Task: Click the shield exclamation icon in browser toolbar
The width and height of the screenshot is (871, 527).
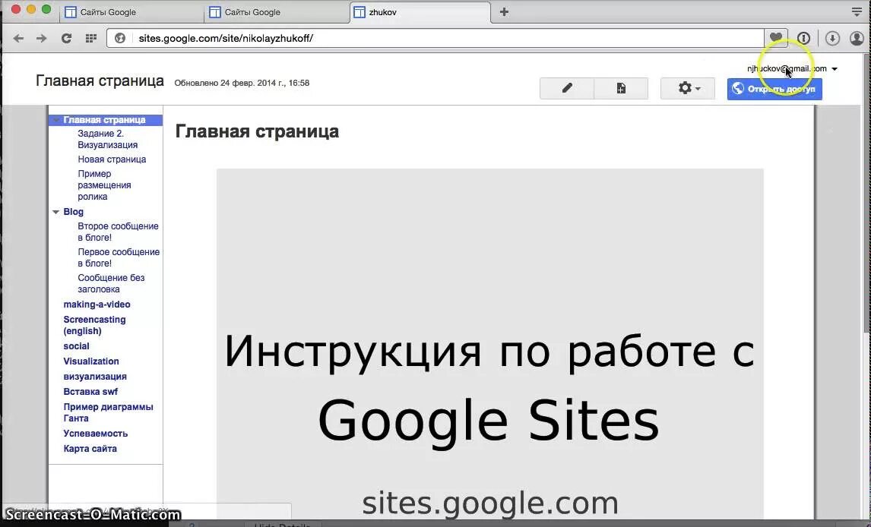Action: [x=803, y=38]
